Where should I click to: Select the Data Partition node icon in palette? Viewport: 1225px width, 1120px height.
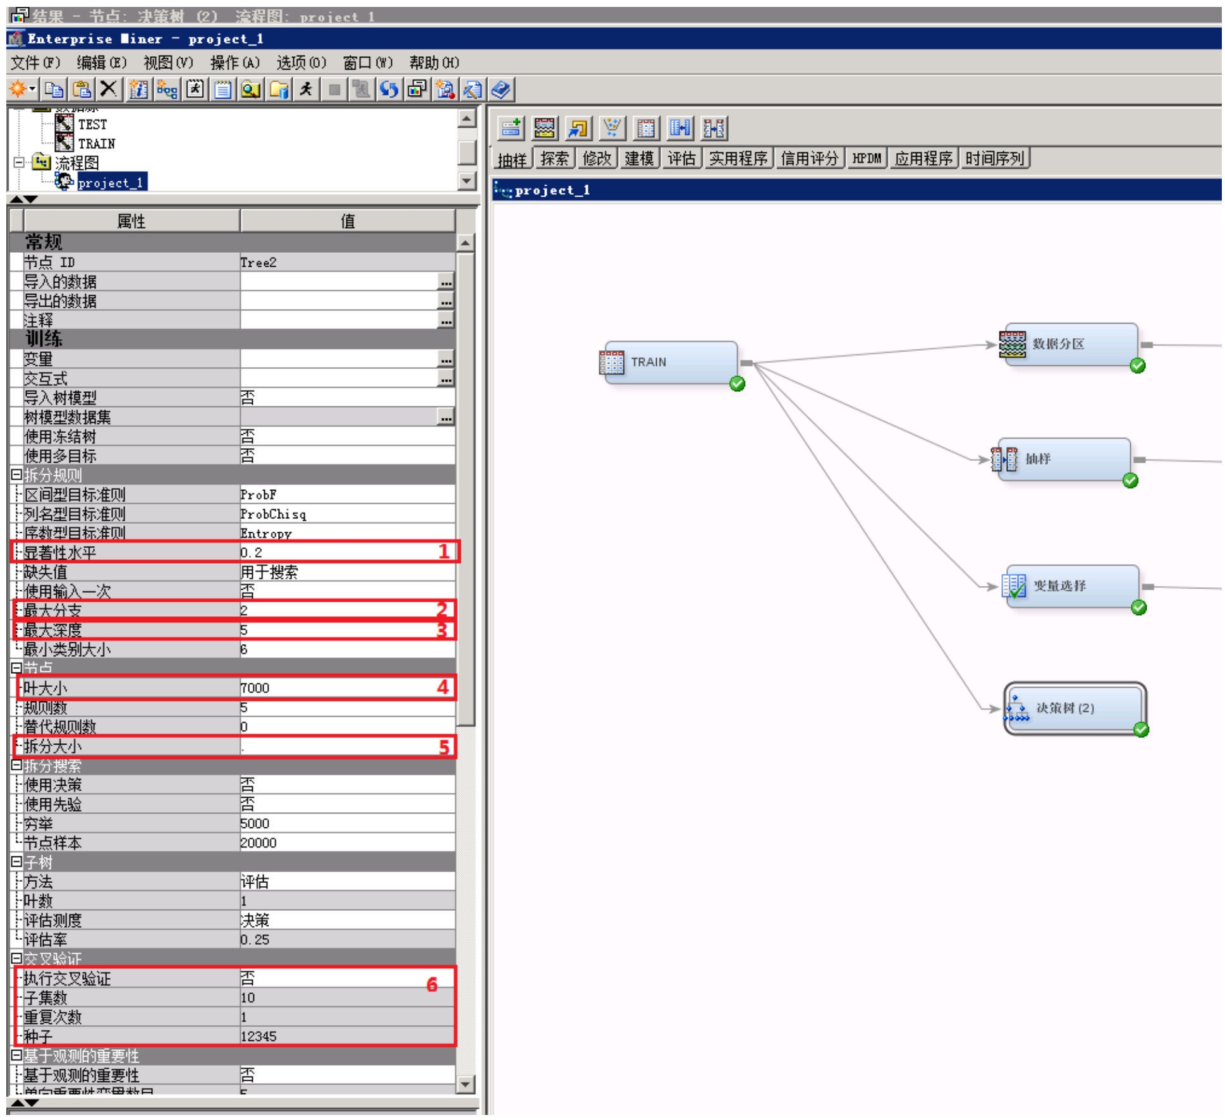[544, 128]
